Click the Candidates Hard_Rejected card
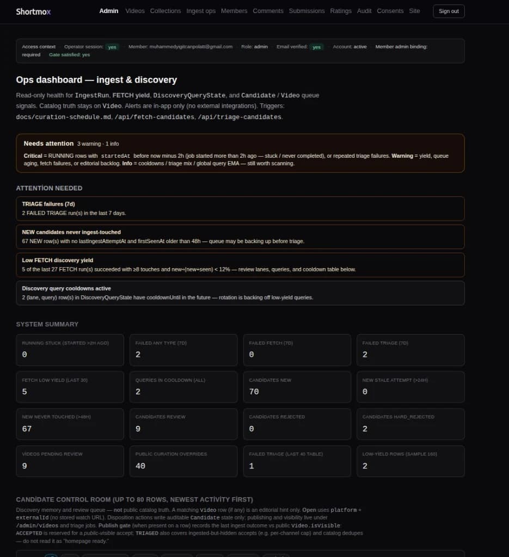The height and width of the screenshot is (557, 509). coord(410,424)
